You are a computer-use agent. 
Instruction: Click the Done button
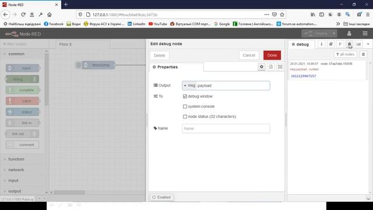pyautogui.click(x=272, y=55)
